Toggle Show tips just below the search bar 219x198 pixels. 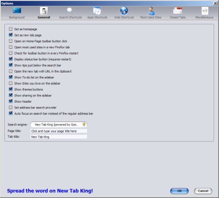click(11, 65)
